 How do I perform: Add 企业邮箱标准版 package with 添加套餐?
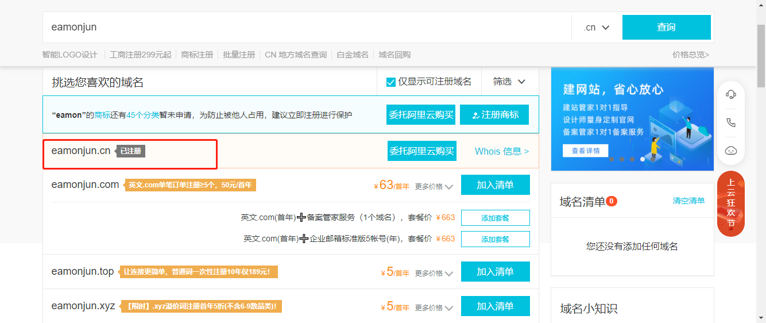tap(495, 239)
